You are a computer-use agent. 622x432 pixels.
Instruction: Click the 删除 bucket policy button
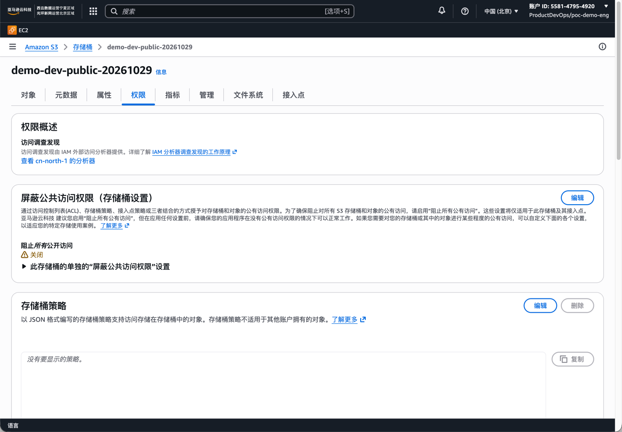click(577, 305)
